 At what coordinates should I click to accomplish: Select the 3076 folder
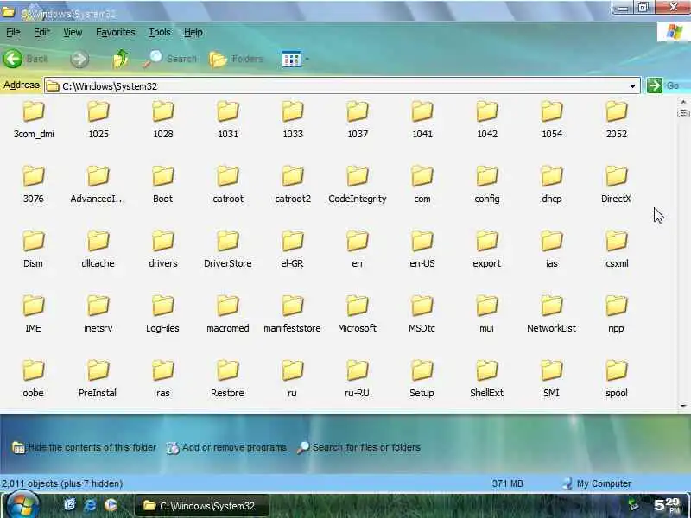tap(34, 184)
